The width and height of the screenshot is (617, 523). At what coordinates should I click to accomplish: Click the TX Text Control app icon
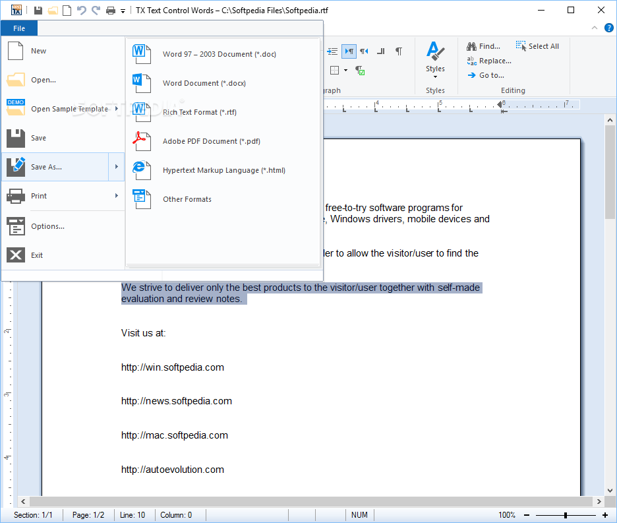point(16,10)
